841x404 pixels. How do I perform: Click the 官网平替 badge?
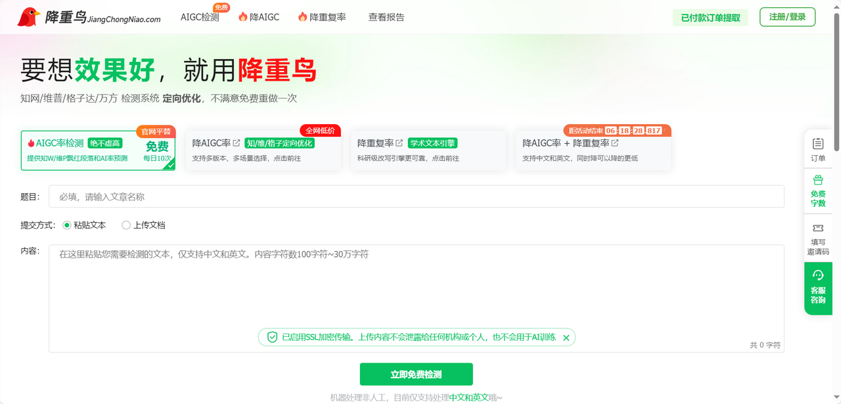(156, 131)
